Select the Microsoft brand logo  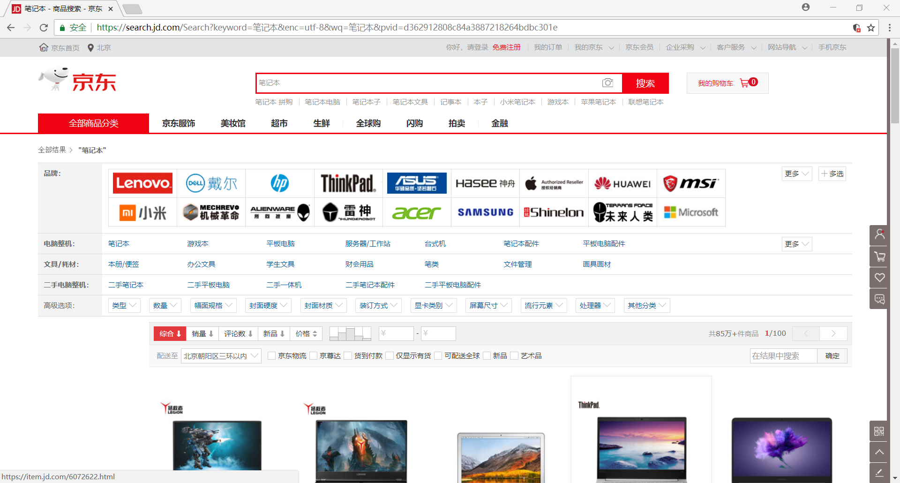pos(691,212)
